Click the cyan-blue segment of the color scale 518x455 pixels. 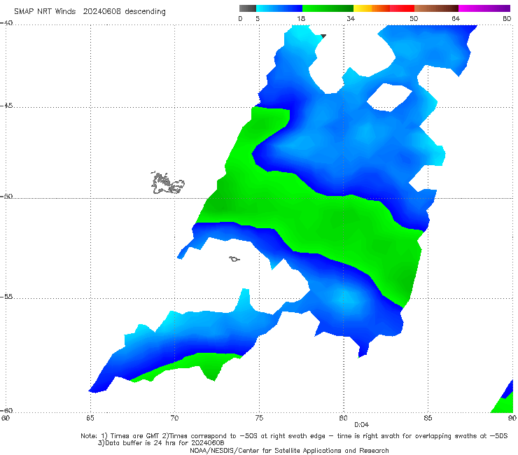click(x=279, y=8)
